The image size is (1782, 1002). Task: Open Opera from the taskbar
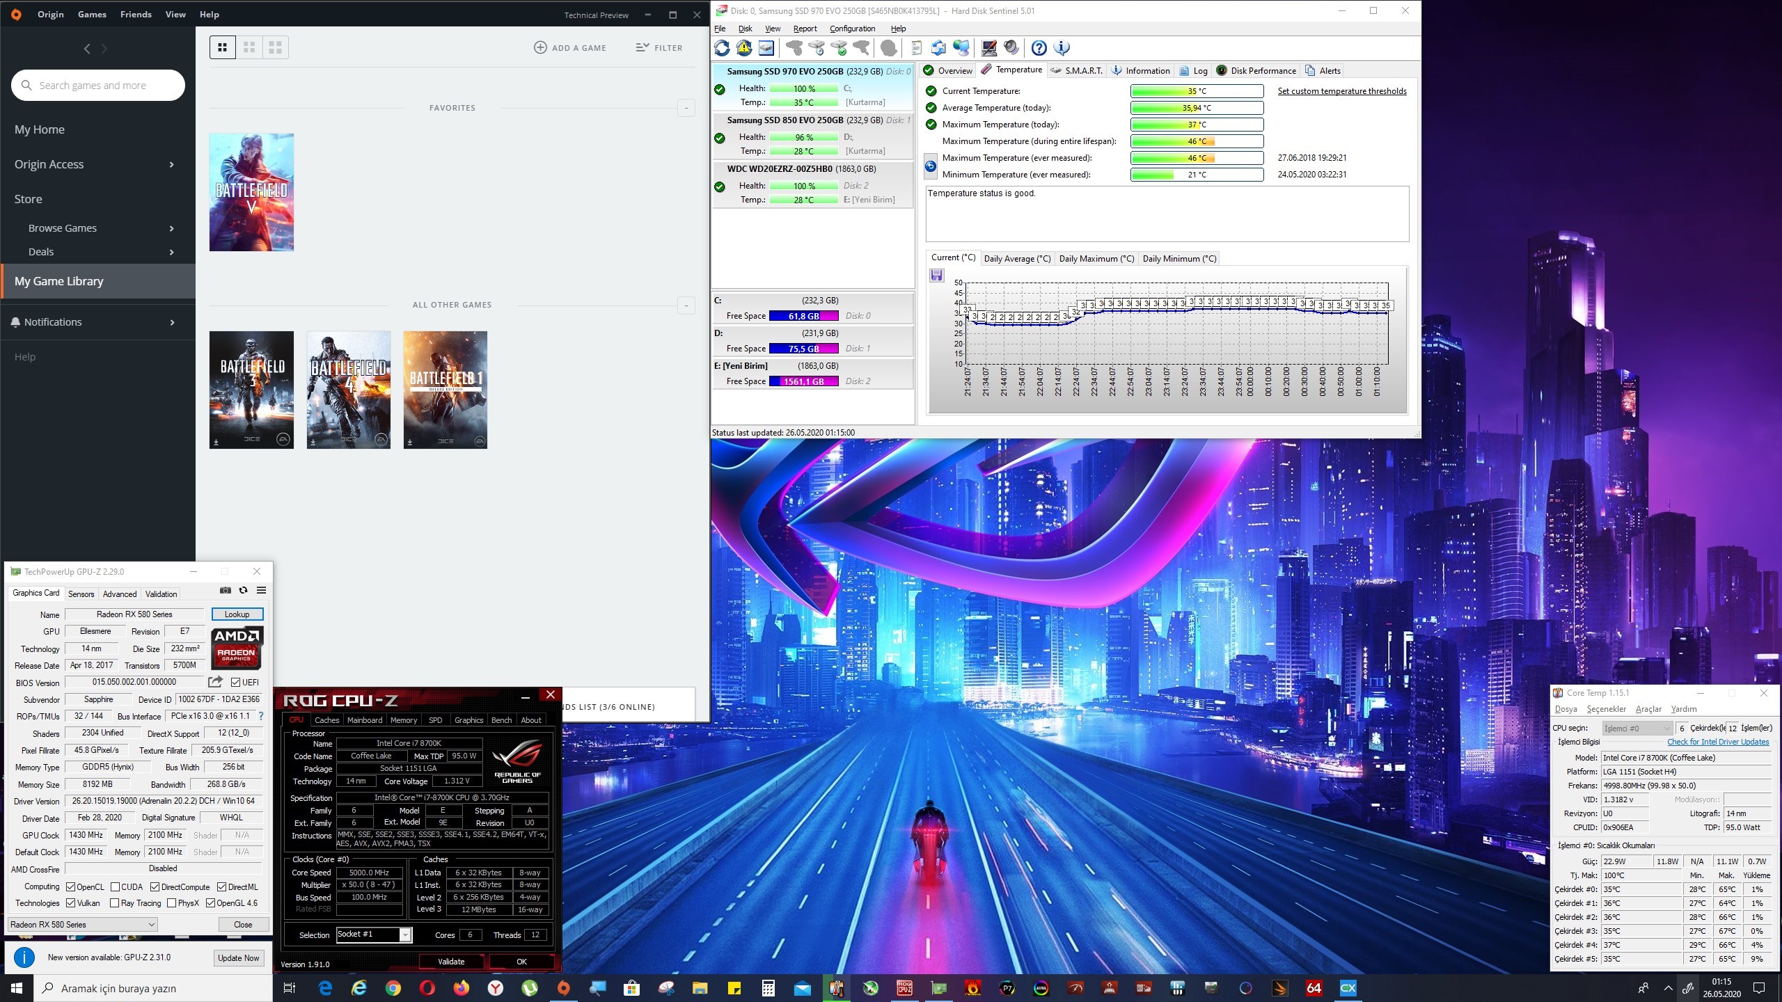tap(427, 988)
